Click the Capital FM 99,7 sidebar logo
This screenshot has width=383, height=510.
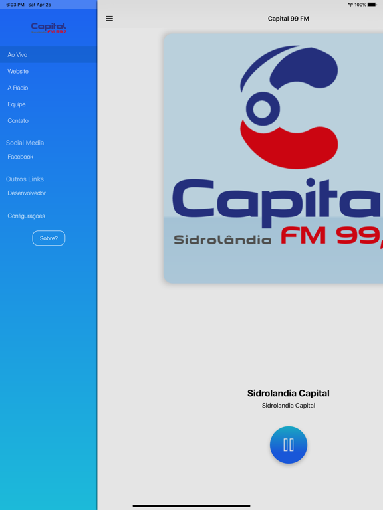point(49,28)
